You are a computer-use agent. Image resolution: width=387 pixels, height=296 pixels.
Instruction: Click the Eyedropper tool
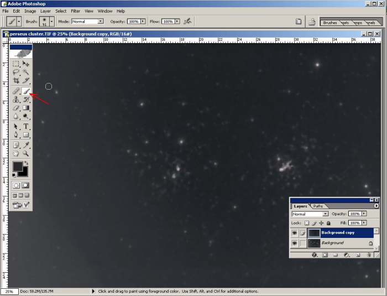(26, 144)
